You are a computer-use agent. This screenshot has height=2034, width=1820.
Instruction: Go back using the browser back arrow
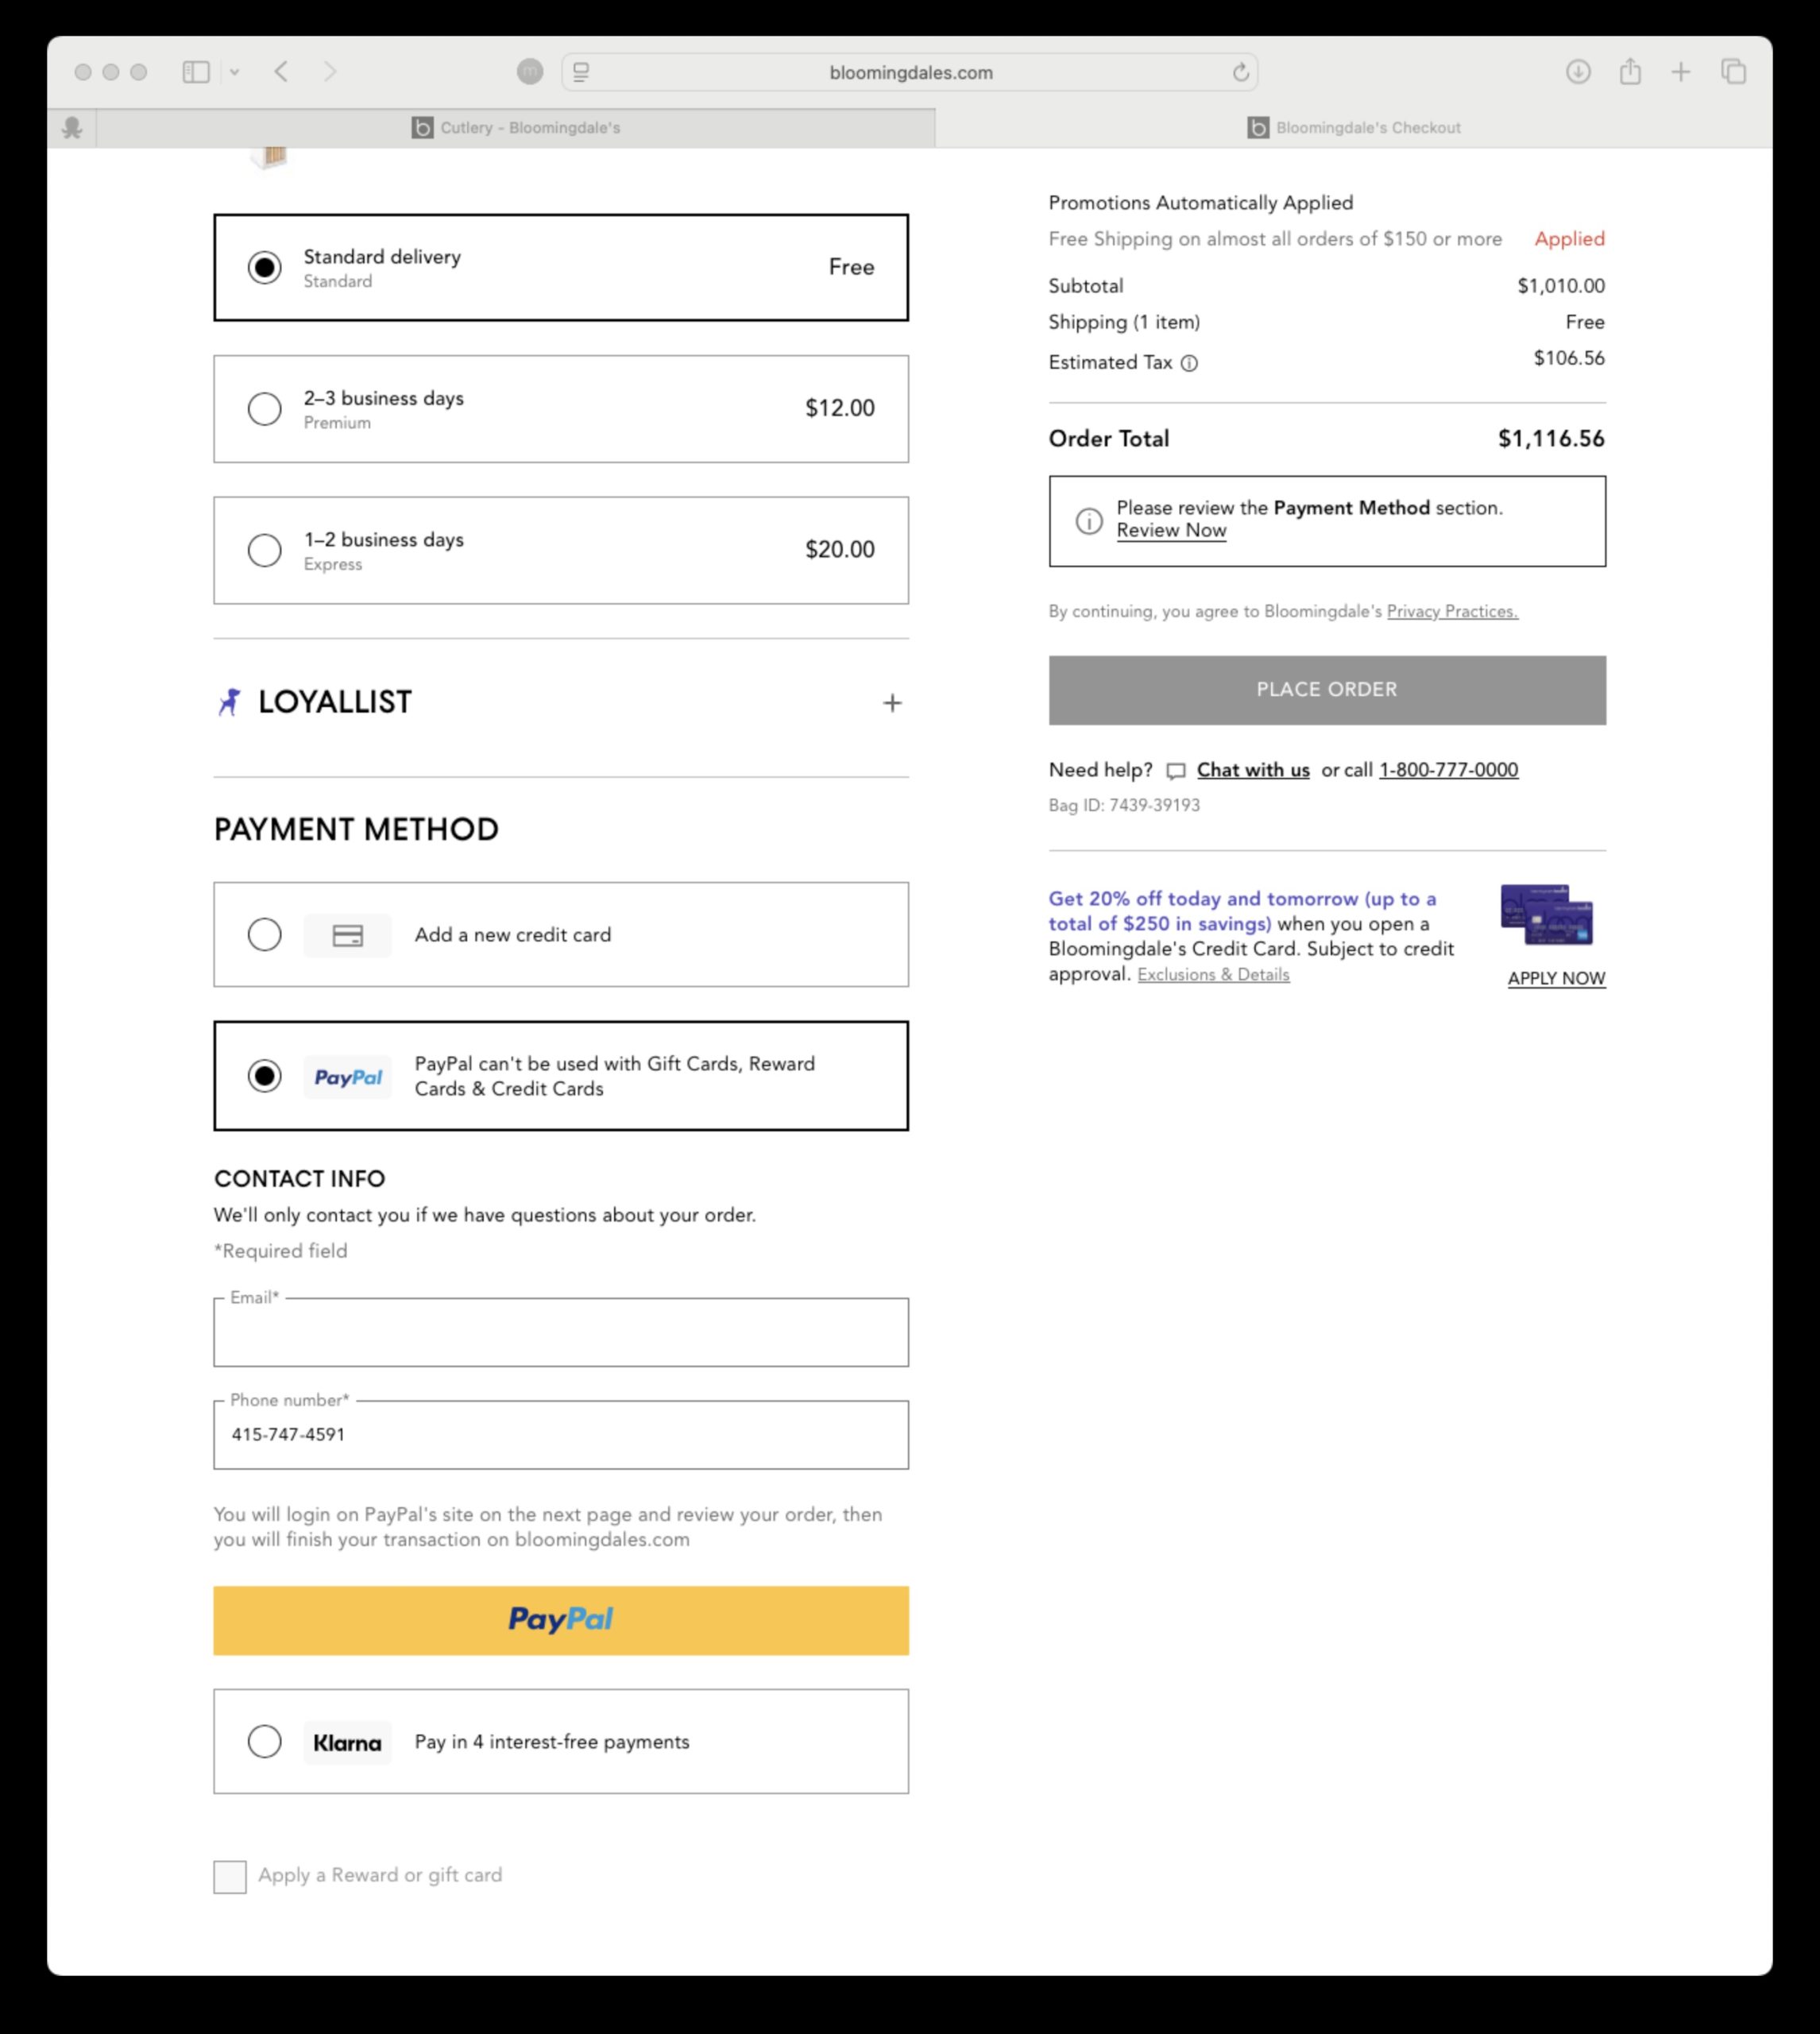[282, 72]
